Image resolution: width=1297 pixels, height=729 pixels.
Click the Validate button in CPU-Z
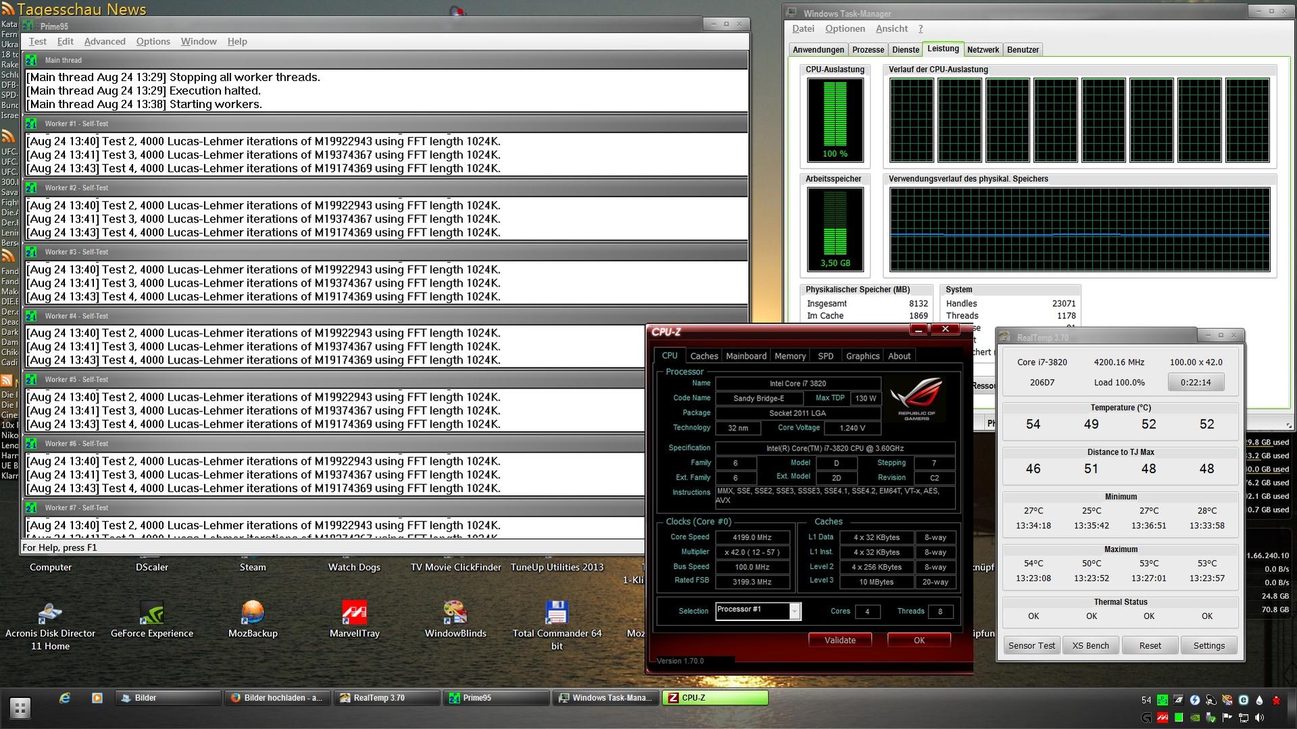point(840,640)
